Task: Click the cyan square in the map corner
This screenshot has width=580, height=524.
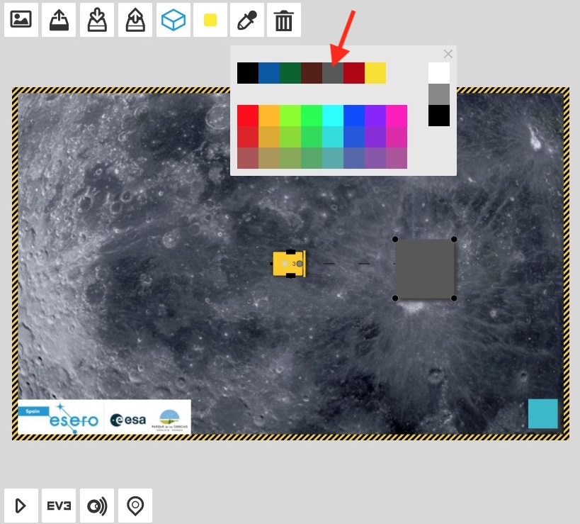Action: tap(542, 413)
